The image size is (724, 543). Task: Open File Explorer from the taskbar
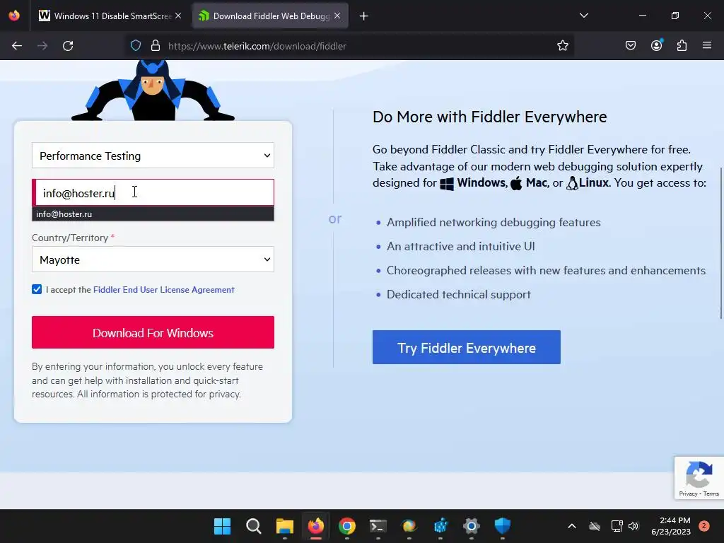coord(285,526)
